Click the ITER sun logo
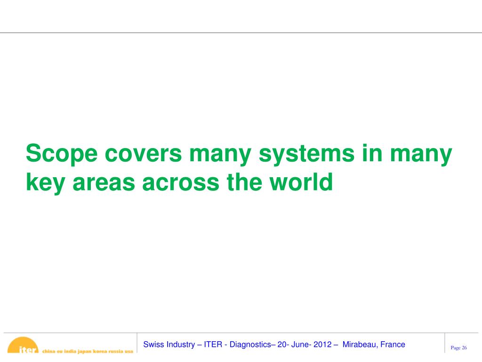The image size is (482, 362). click(23, 346)
